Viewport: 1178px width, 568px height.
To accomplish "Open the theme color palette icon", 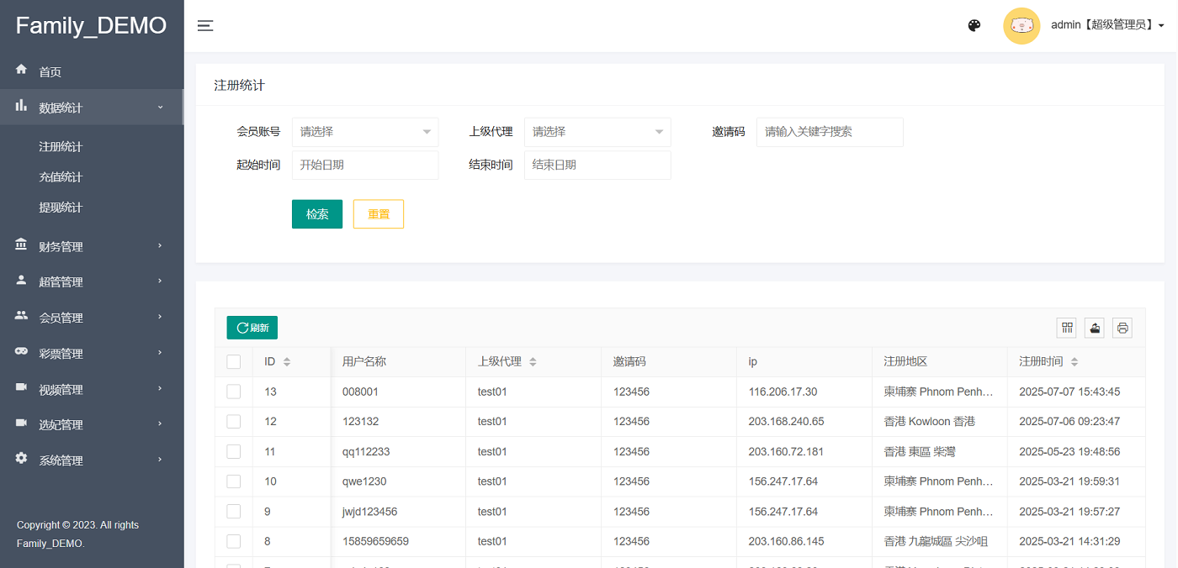I will [974, 25].
